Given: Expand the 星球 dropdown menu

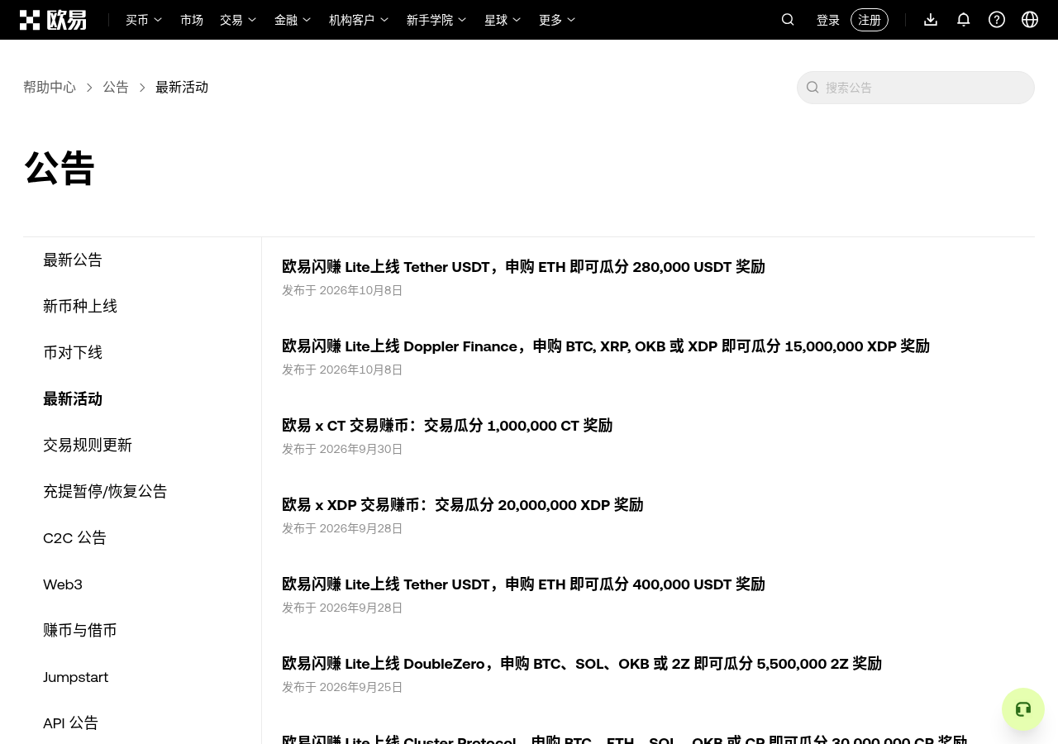Looking at the screenshot, I should (x=503, y=20).
